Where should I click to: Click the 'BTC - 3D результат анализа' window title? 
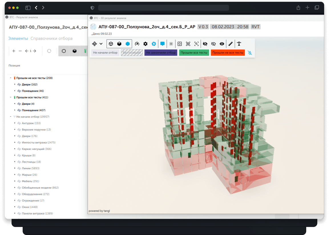tap(110, 18)
